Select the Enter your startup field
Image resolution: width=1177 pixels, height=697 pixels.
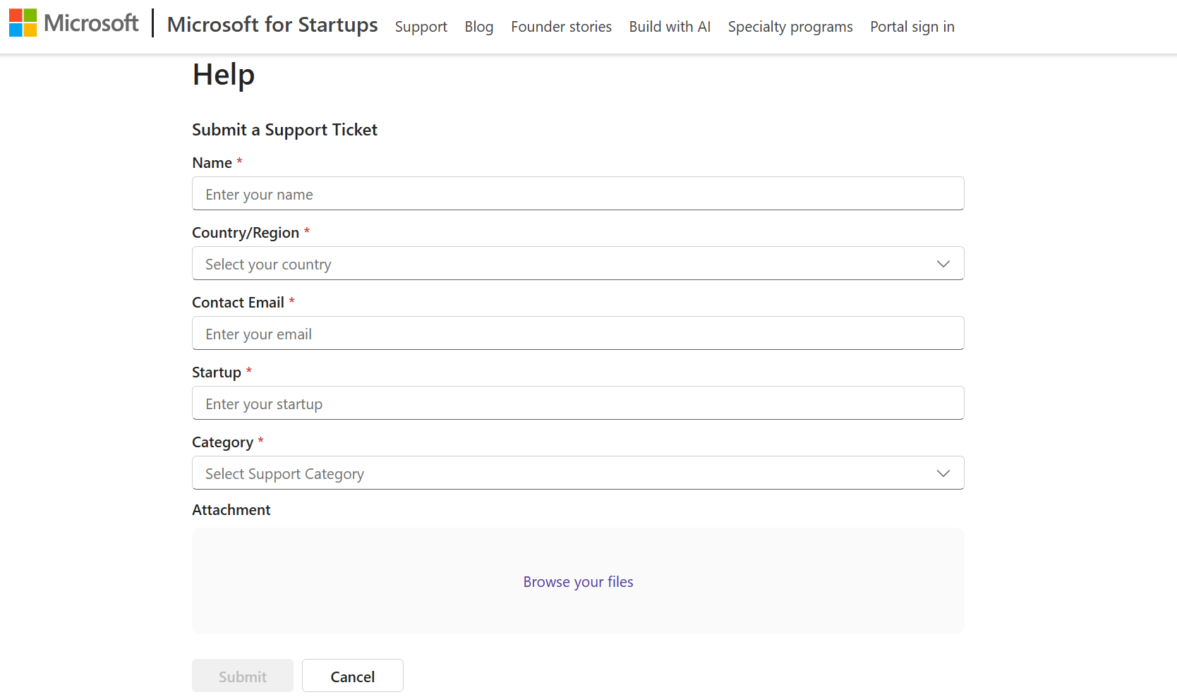(577, 404)
